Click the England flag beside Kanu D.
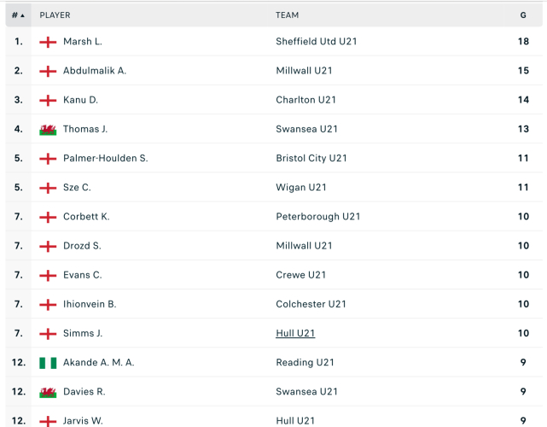This screenshot has height=427, width=547. [x=48, y=100]
